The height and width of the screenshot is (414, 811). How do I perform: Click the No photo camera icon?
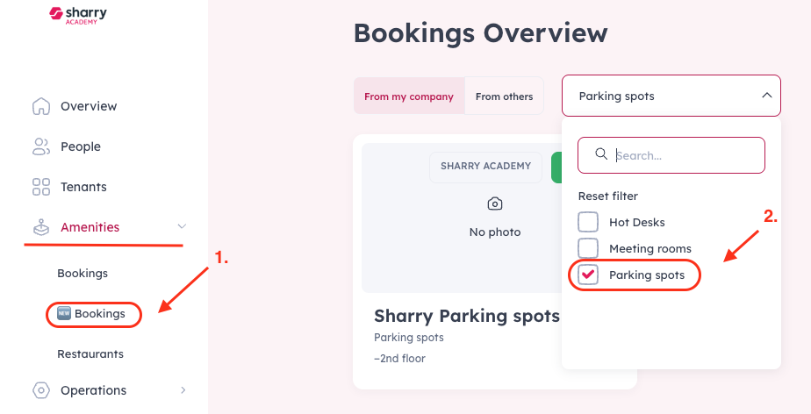(x=495, y=203)
